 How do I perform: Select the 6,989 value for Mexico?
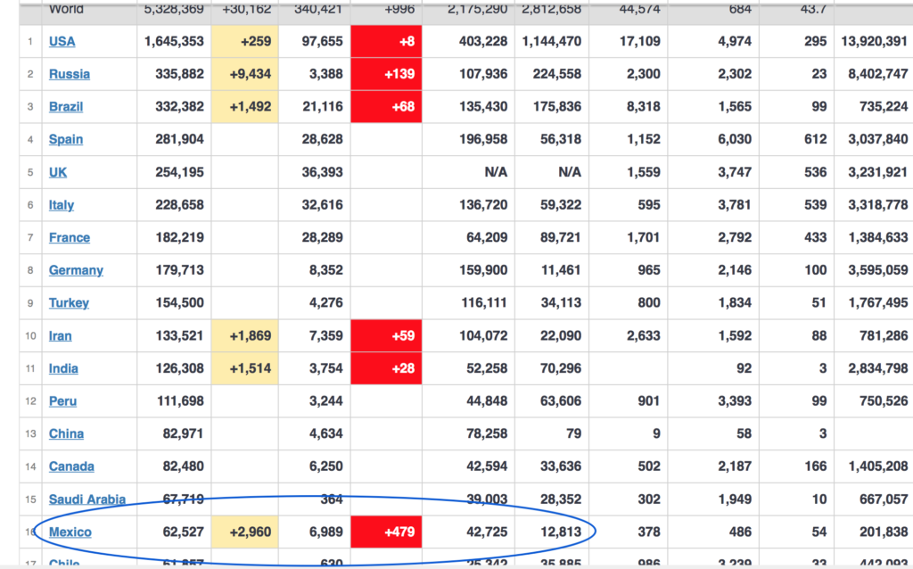(x=326, y=532)
